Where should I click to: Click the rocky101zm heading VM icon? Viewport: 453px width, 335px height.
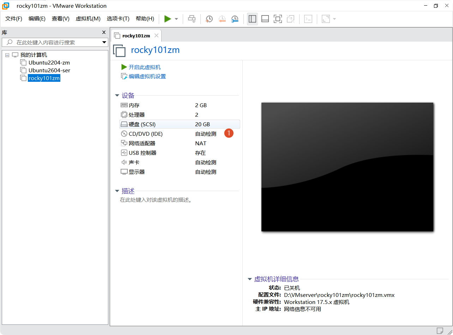(119, 50)
